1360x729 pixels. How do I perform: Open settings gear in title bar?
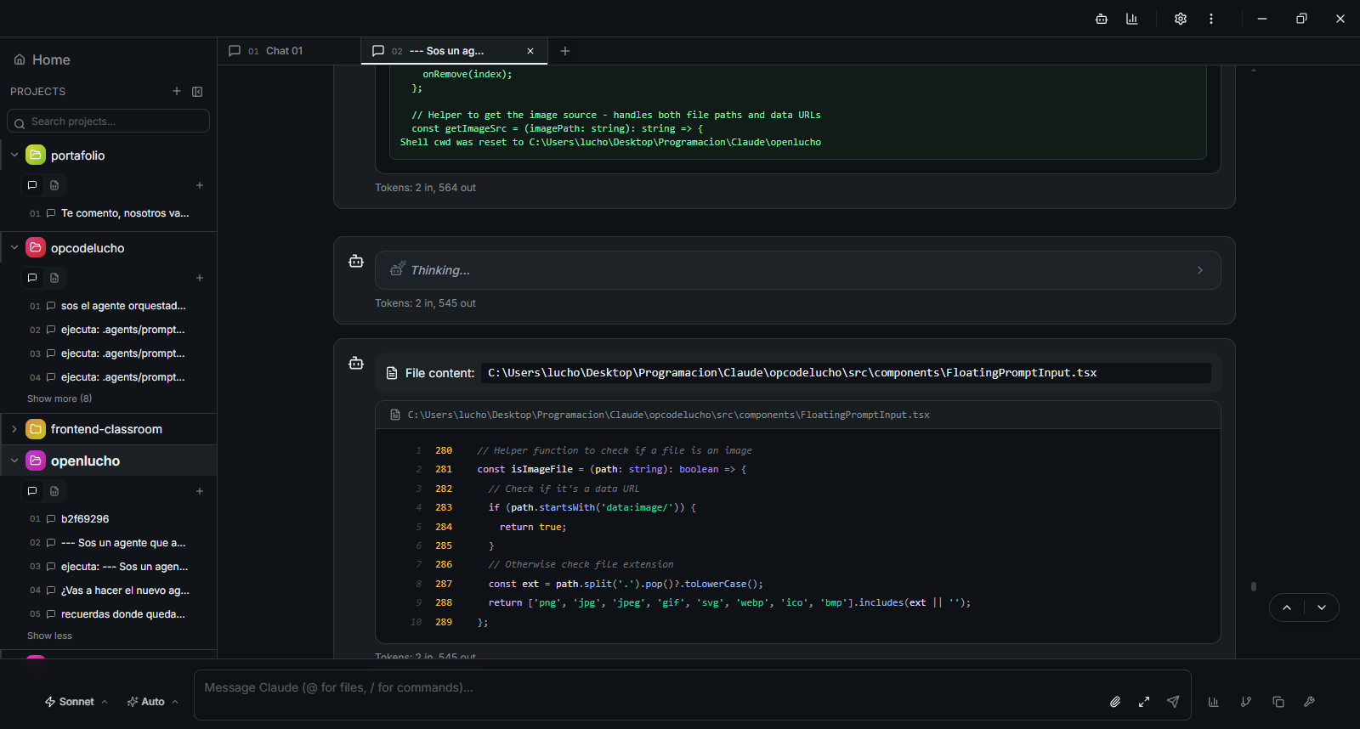point(1181,19)
